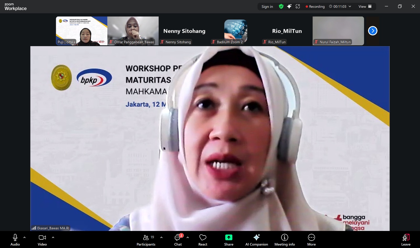Select Omar Panggabean_Bawas video thumbnail
The width and height of the screenshot is (420, 248).
tap(133, 31)
